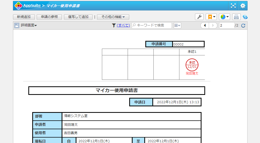This screenshot has height=143, width=260.
Task: Open the その他の機能 menu
Action: coord(113,17)
